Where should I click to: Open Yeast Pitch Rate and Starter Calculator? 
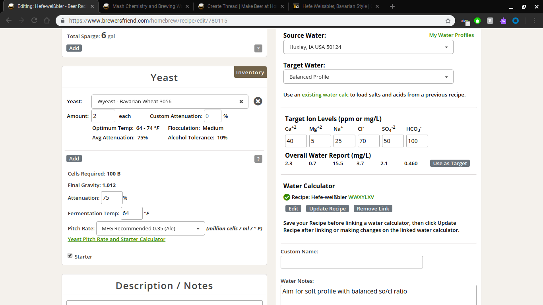(116, 239)
